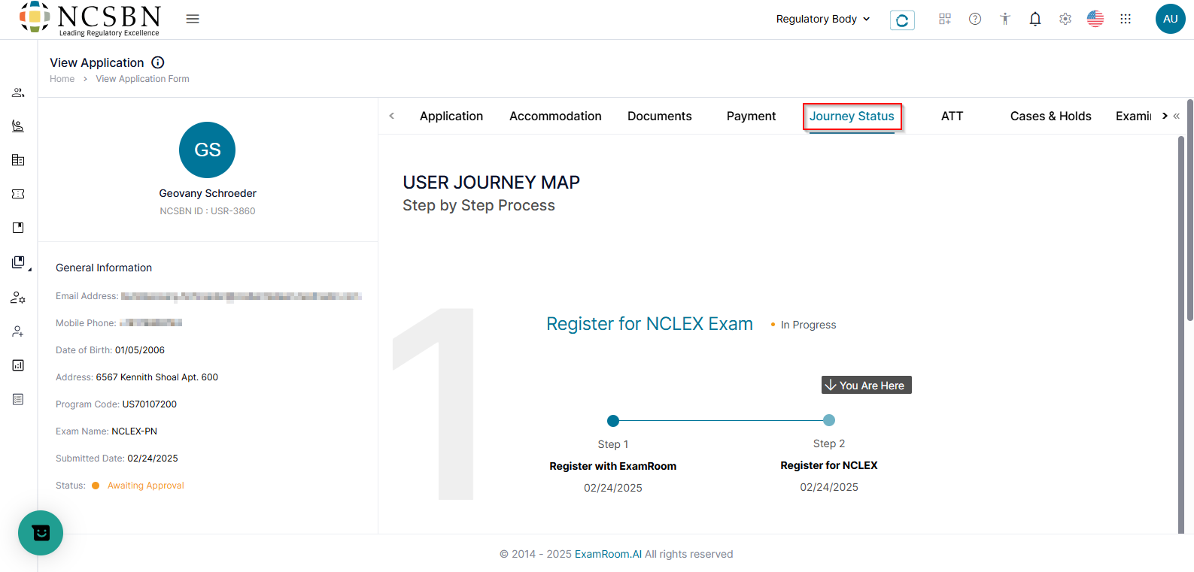Open the hamburger navigation menu
Viewport: 1194px width, 572px height.
(x=193, y=19)
